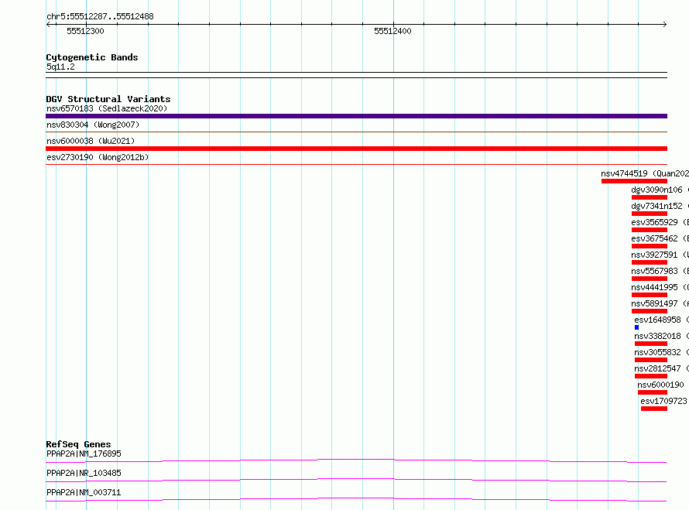Open the nsv2812547 variant label
This screenshot has width=689, height=510.
658,368
